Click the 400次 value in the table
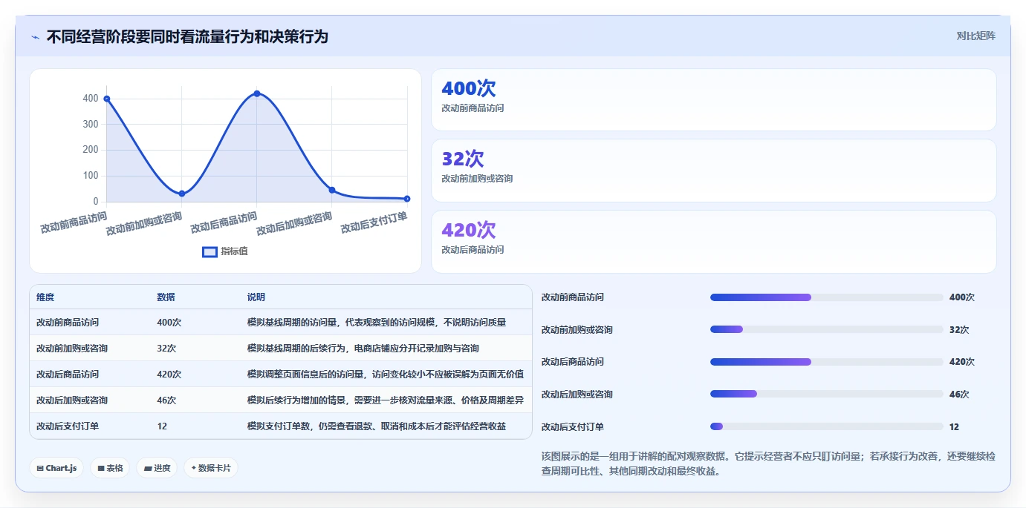Image resolution: width=1026 pixels, height=508 pixels. [169, 323]
